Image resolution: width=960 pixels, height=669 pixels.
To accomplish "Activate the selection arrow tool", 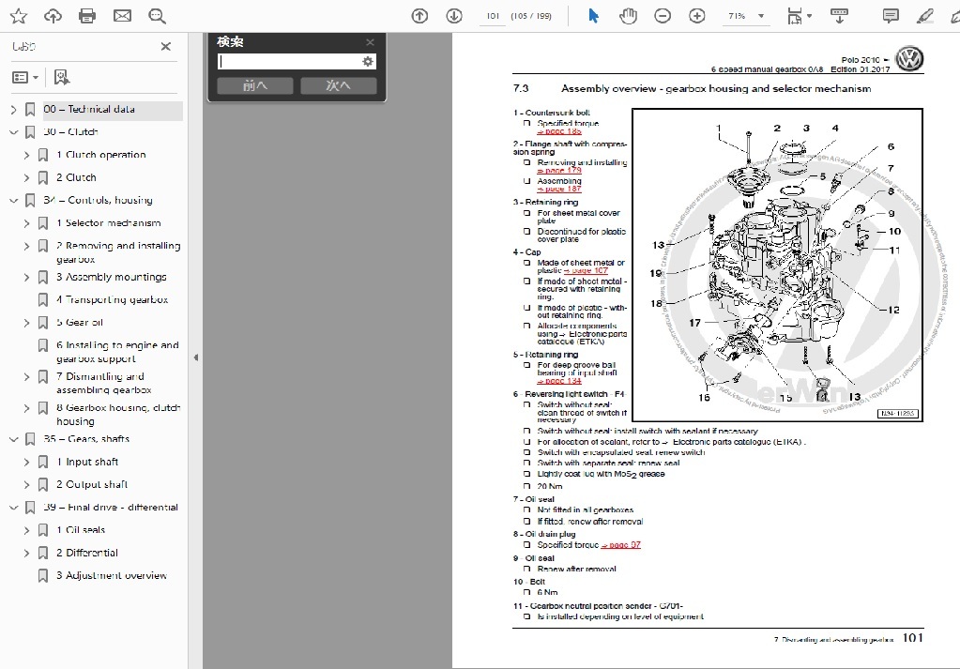I will tap(593, 16).
